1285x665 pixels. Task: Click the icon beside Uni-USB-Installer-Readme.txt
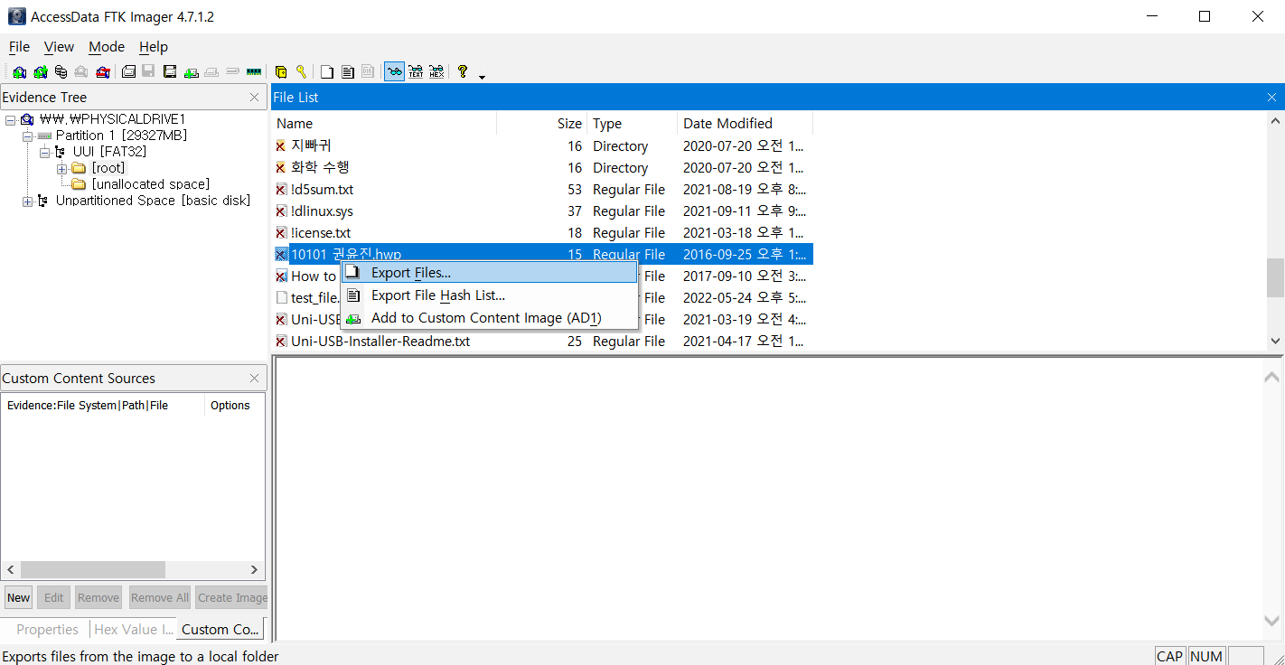(x=281, y=342)
